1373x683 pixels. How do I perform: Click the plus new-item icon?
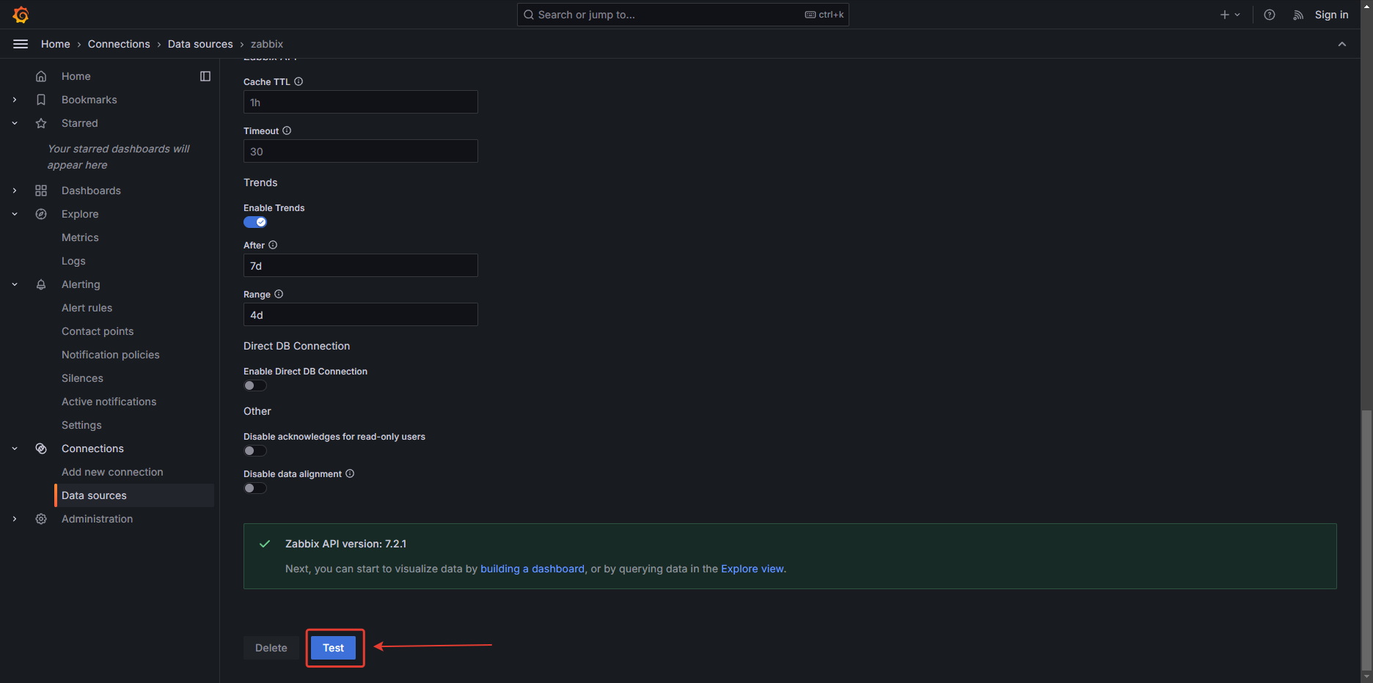1224,15
